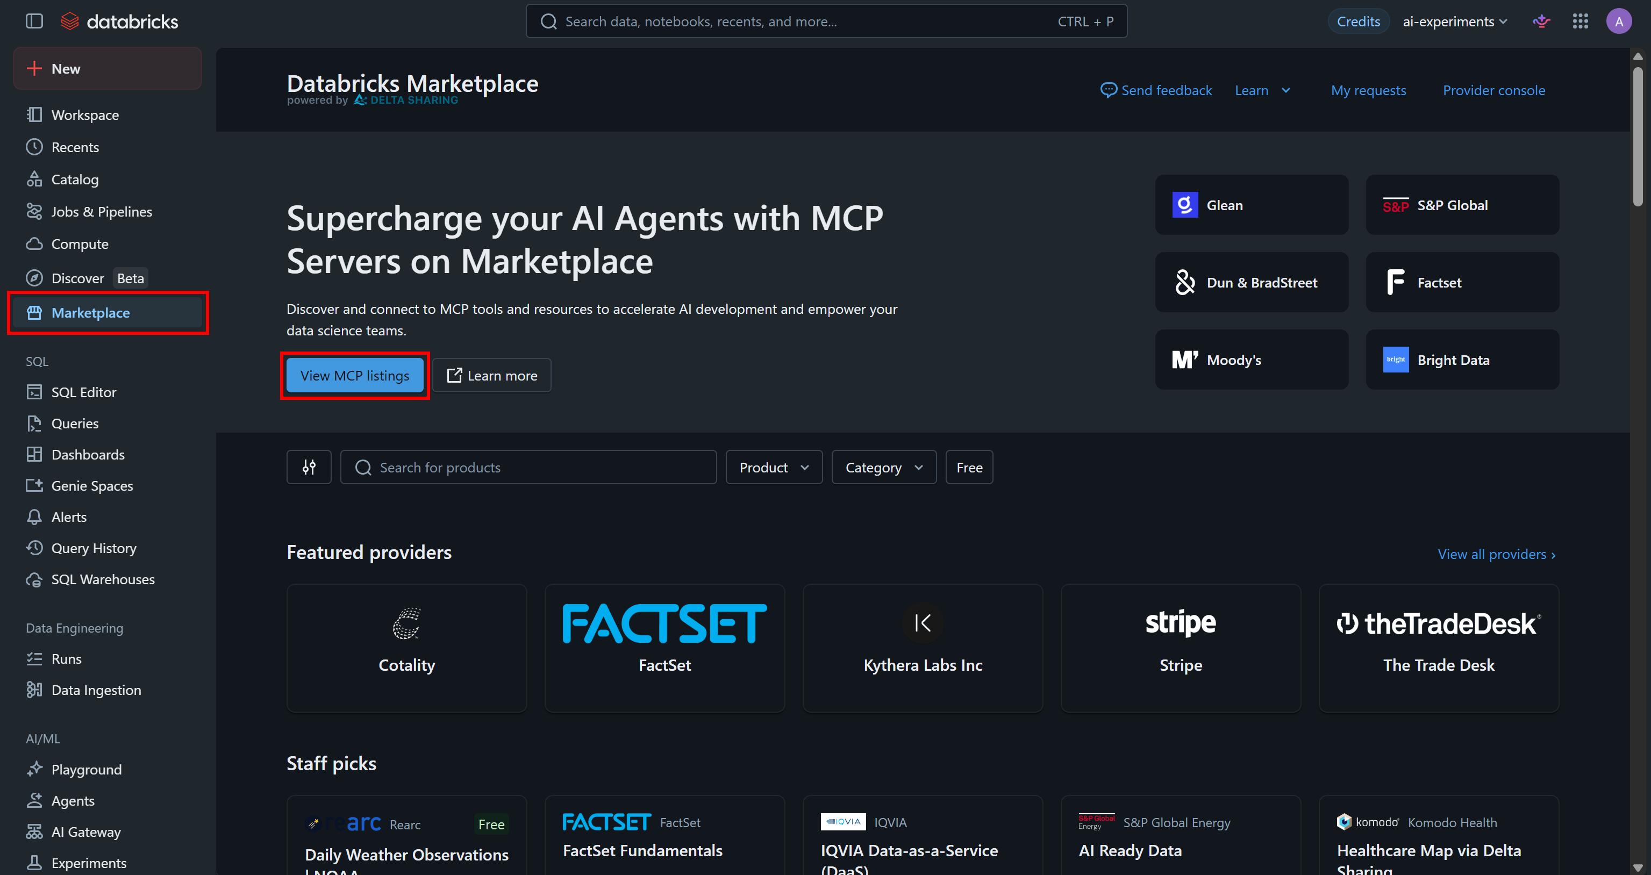Open Kythera Labs Inc provider card

pos(923,648)
